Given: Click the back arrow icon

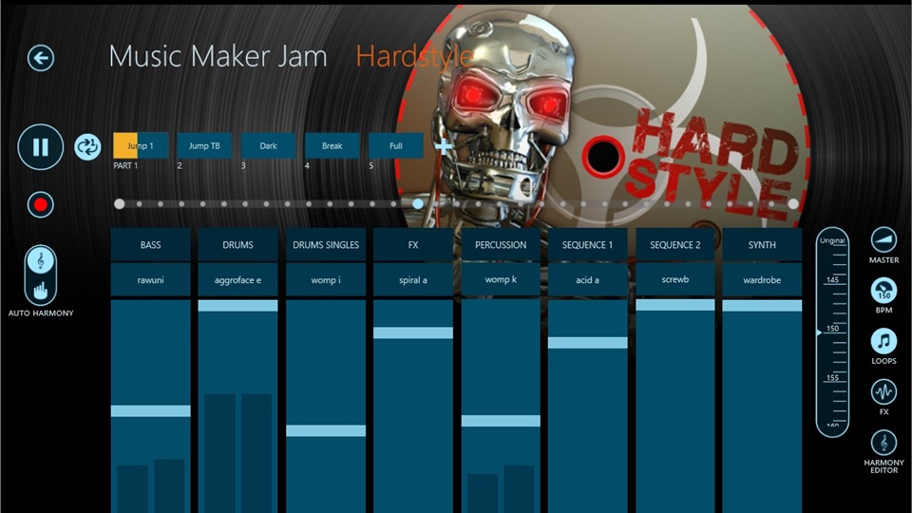Looking at the screenshot, I should coord(41,58).
